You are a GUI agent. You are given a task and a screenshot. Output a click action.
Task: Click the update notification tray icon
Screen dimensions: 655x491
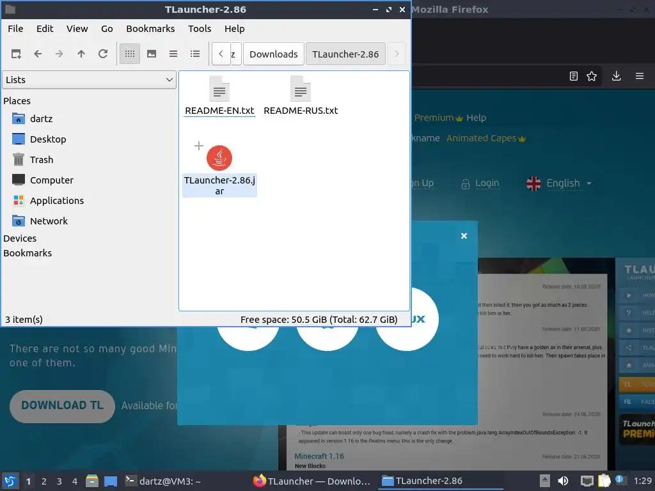tap(620, 480)
